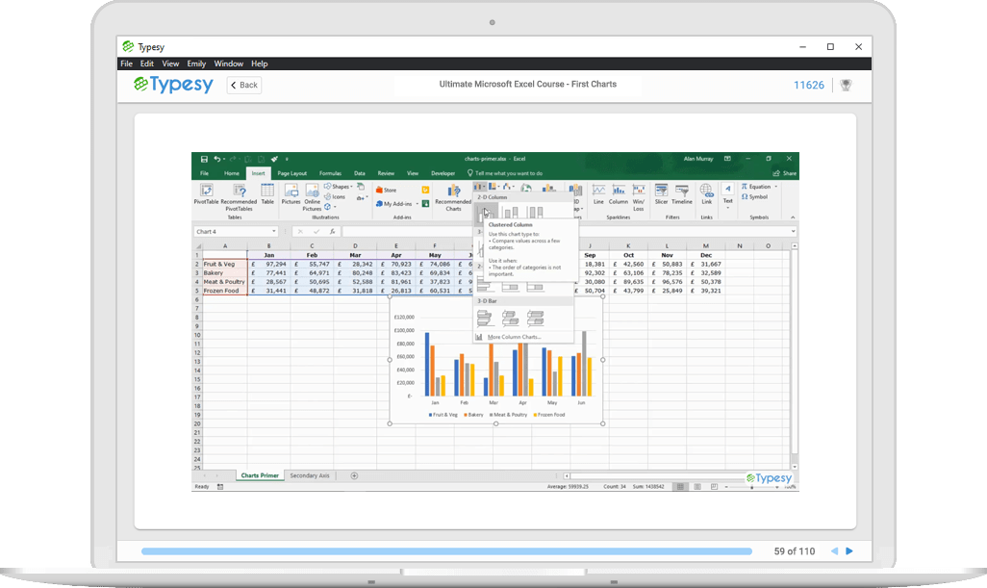Click the 11626 points score
The width and height of the screenshot is (987, 588).
(x=808, y=85)
